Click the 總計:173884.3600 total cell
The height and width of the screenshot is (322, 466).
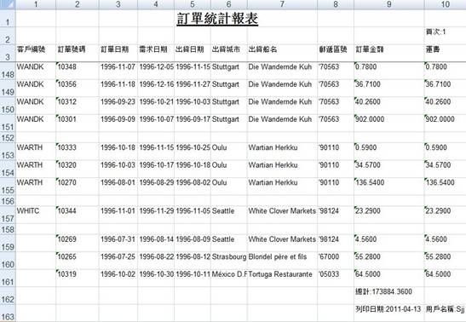pos(389,296)
